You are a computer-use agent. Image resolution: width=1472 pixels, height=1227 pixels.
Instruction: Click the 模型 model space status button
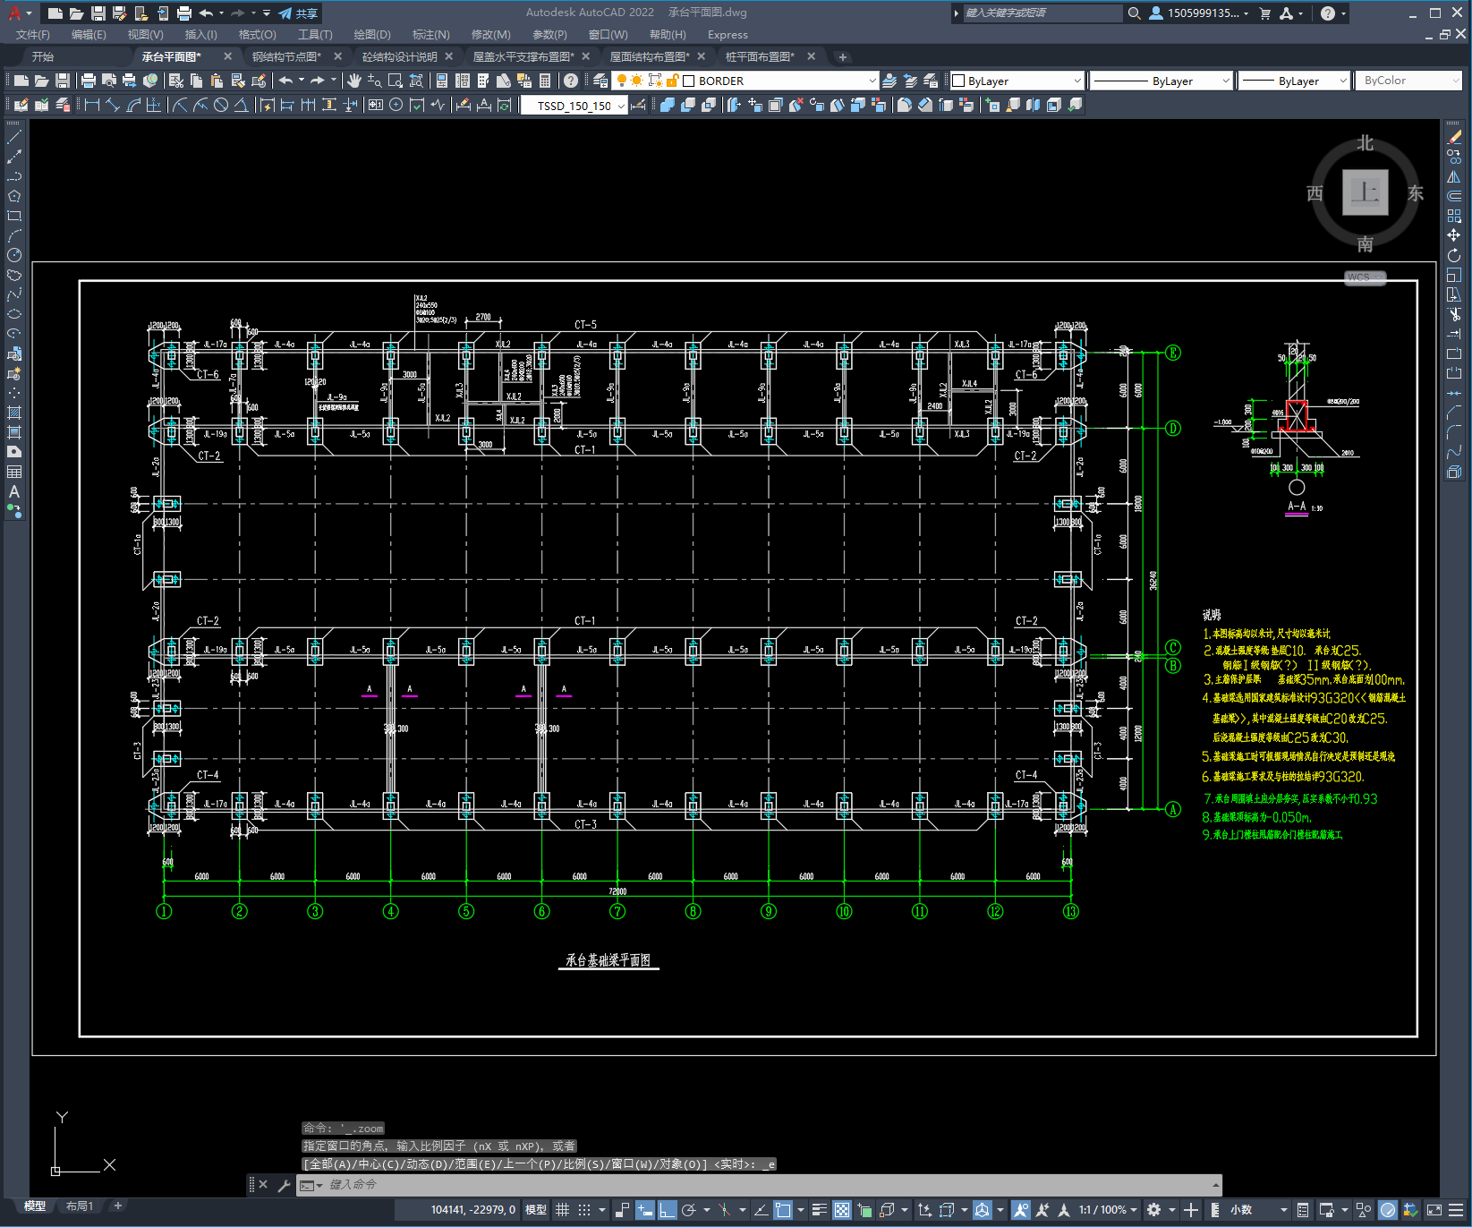tap(535, 1210)
